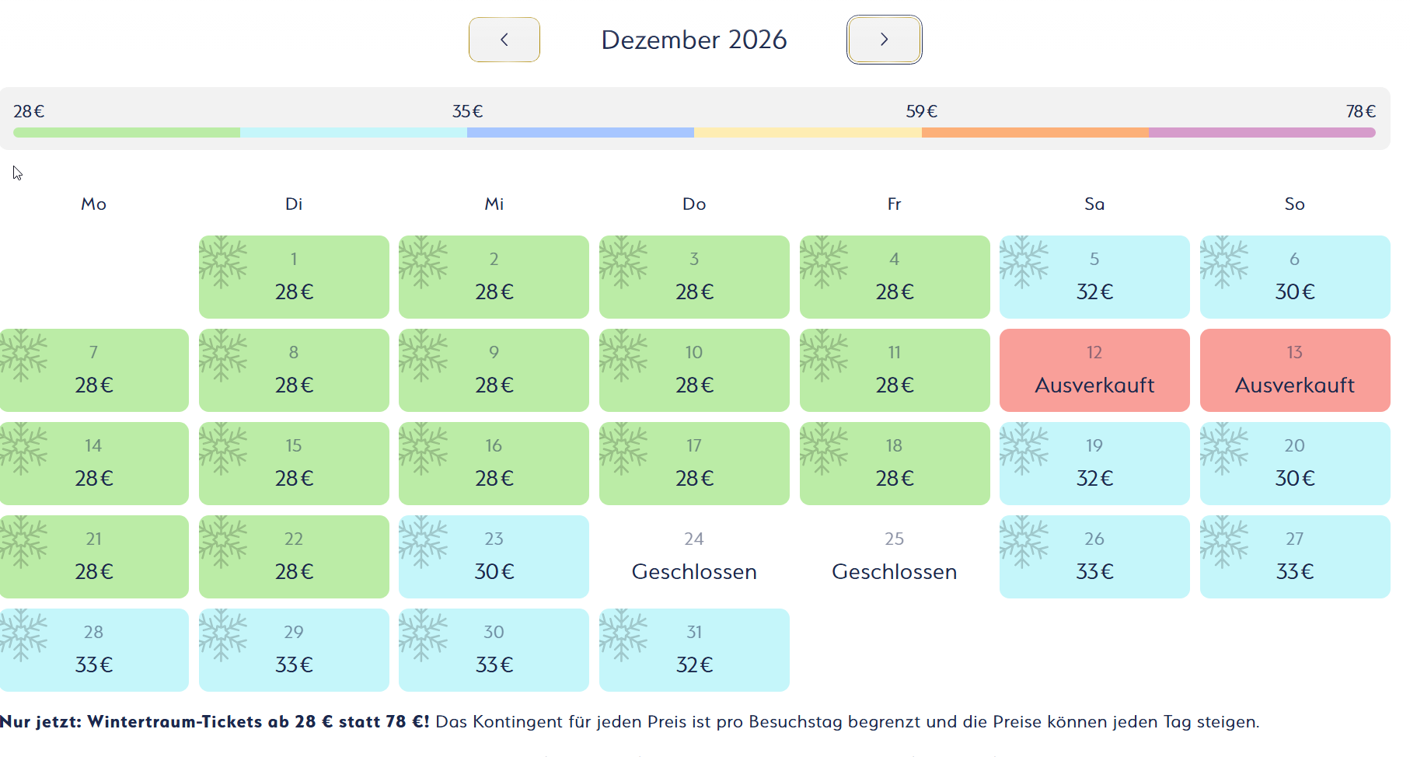Click the Ausverkauft December 13 cell
Viewport: 1410px width, 757px height.
pyautogui.click(x=1294, y=370)
